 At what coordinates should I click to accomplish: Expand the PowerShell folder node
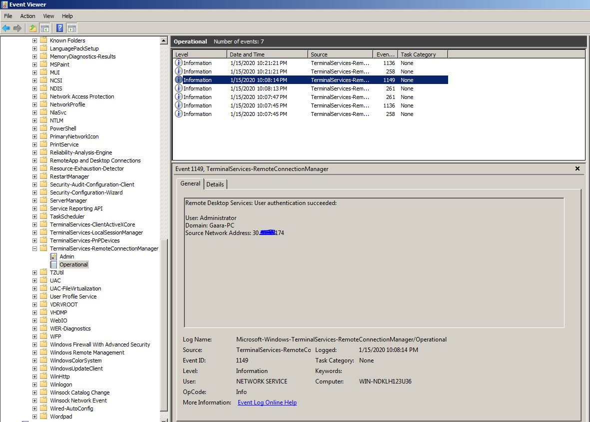click(x=34, y=128)
